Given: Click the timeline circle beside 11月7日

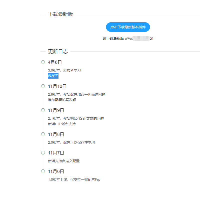Looking at the screenshot, I should point(43,153).
